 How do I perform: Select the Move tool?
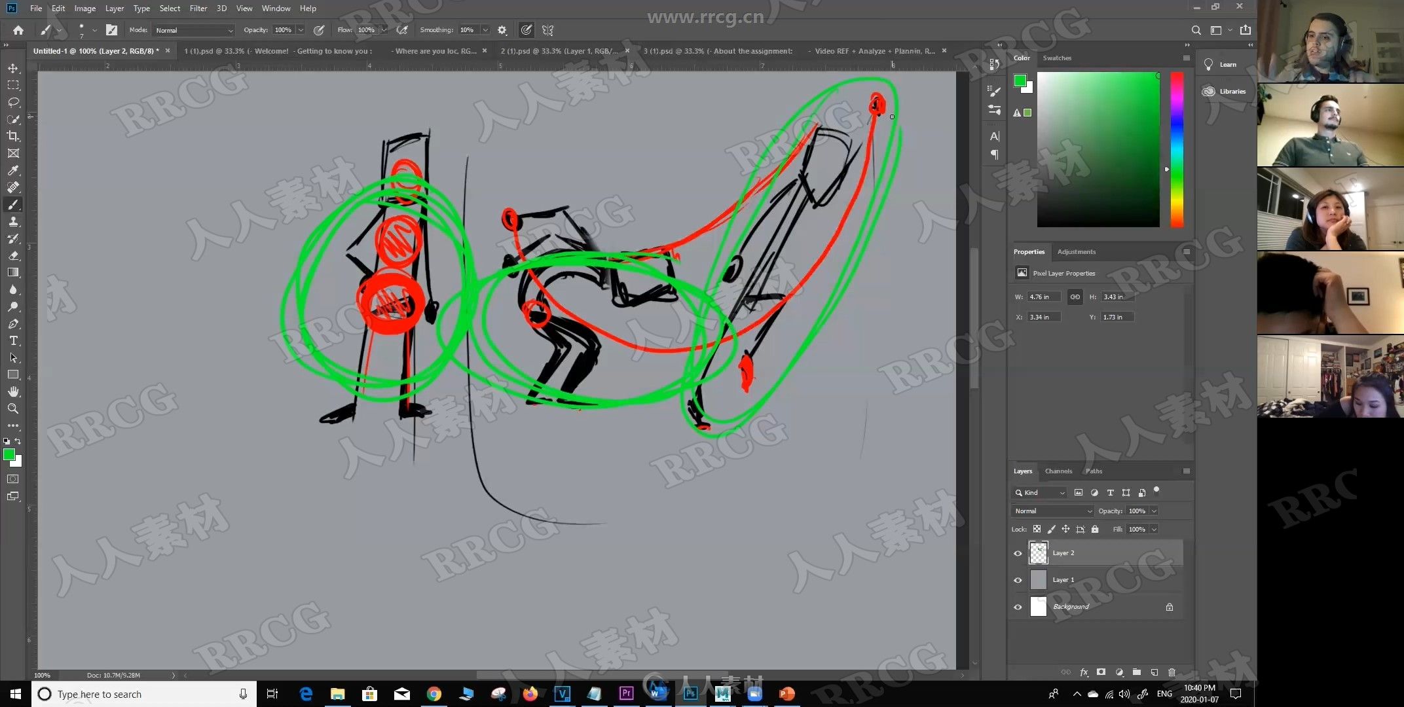point(13,68)
